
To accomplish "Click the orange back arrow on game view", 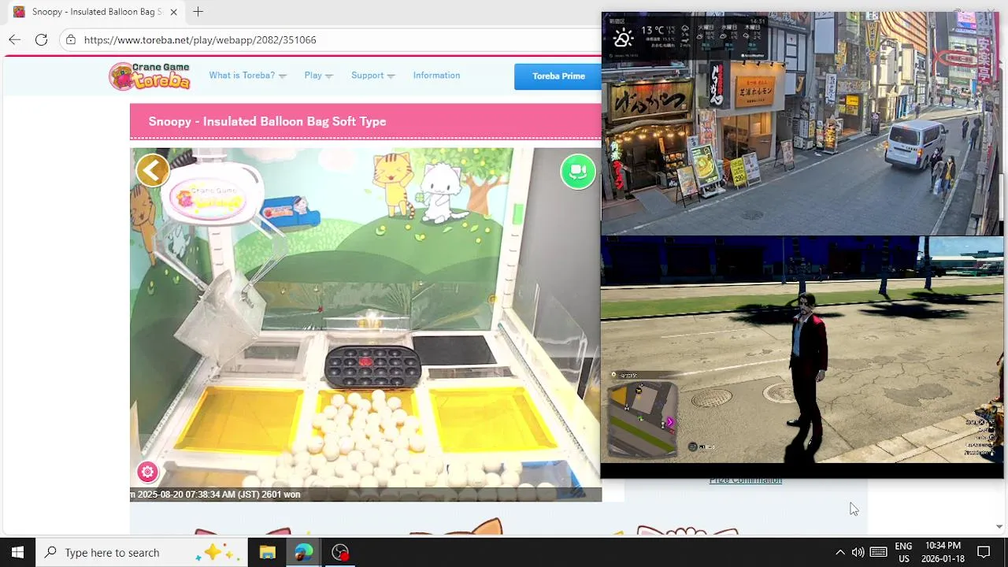I will click(x=153, y=170).
